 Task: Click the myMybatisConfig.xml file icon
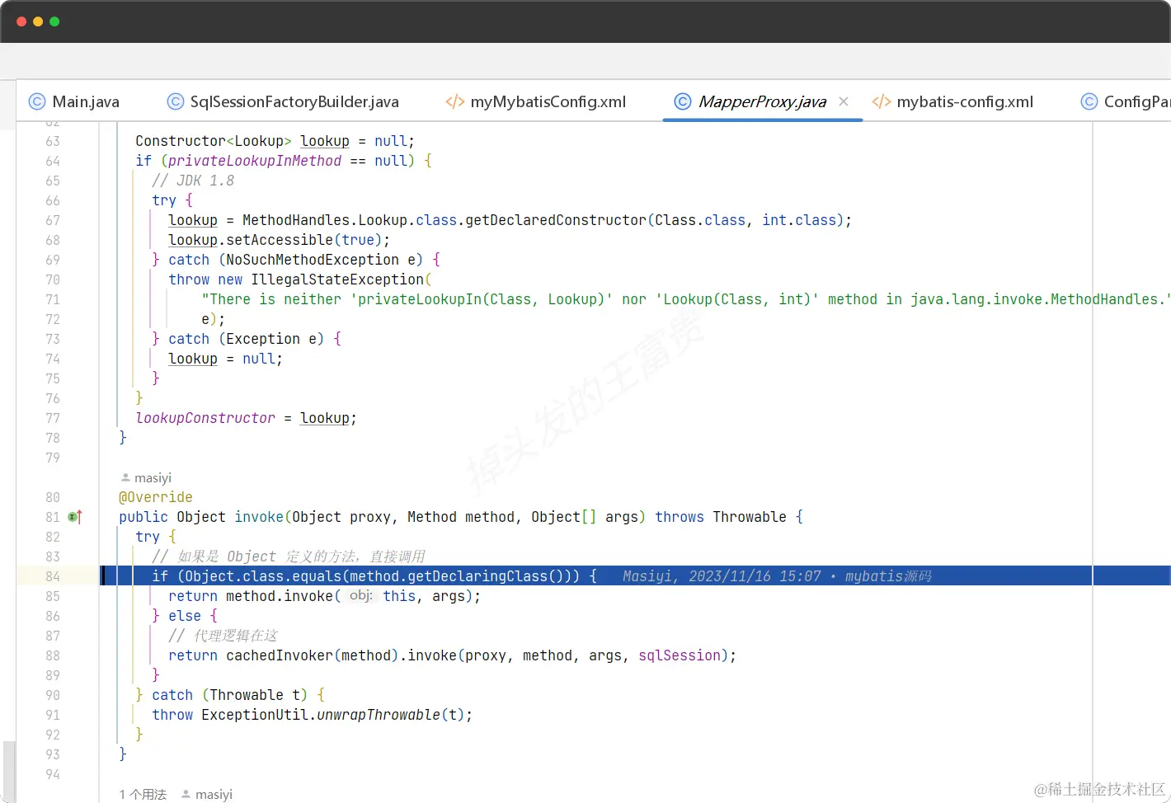[454, 101]
